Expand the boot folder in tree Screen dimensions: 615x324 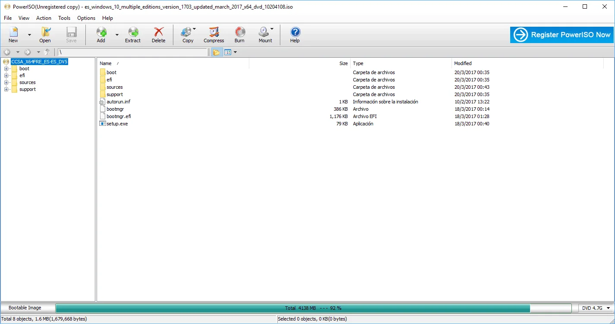6,69
